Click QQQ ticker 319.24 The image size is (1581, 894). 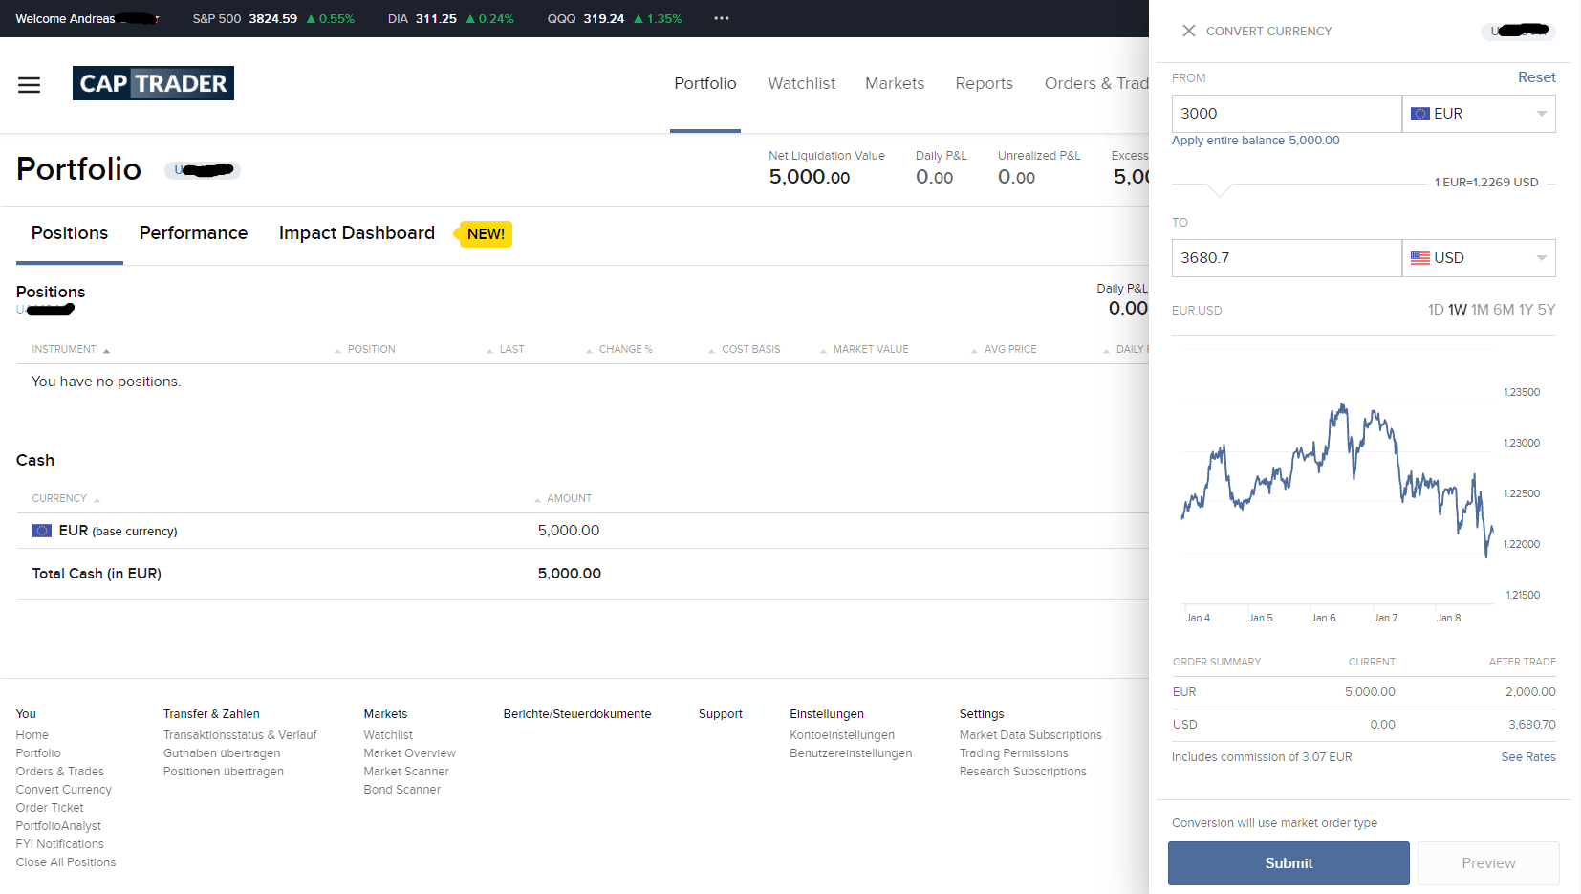(x=615, y=19)
